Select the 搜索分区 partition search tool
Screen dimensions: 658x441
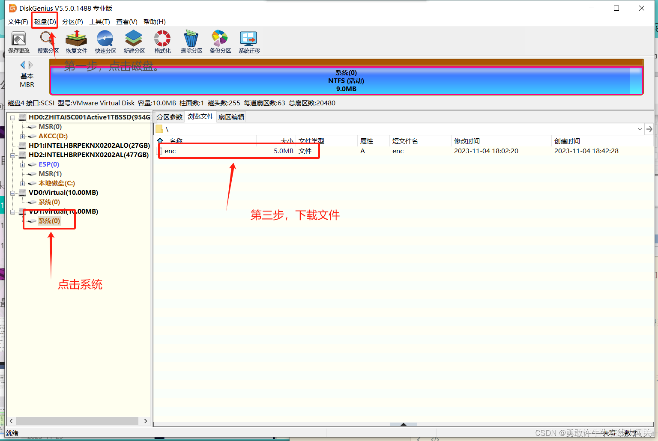tap(47, 42)
